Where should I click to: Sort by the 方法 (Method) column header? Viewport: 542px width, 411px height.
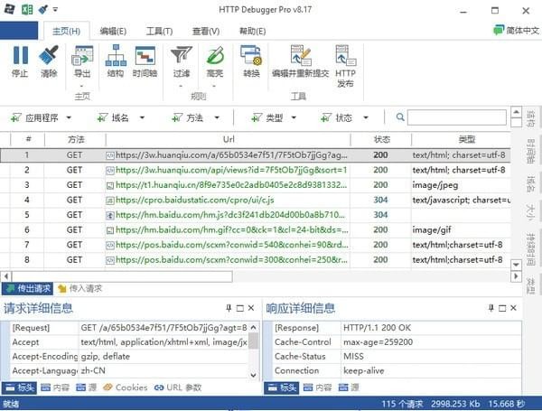(75, 139)
